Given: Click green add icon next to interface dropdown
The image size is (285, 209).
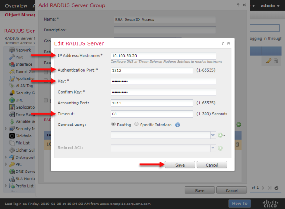Looking at the screenshot, I should click(220, 136).
